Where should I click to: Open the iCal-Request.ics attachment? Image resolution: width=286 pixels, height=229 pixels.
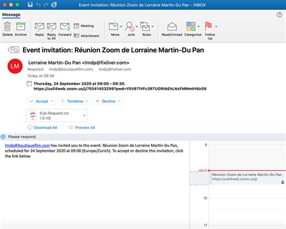pyautogui.click(x=57, y=116)
